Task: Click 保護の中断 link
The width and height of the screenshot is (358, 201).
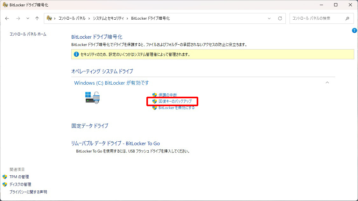Action: [x=168, y=95]
